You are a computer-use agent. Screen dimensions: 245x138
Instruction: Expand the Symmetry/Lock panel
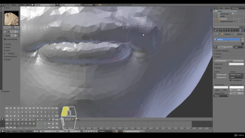11,56
